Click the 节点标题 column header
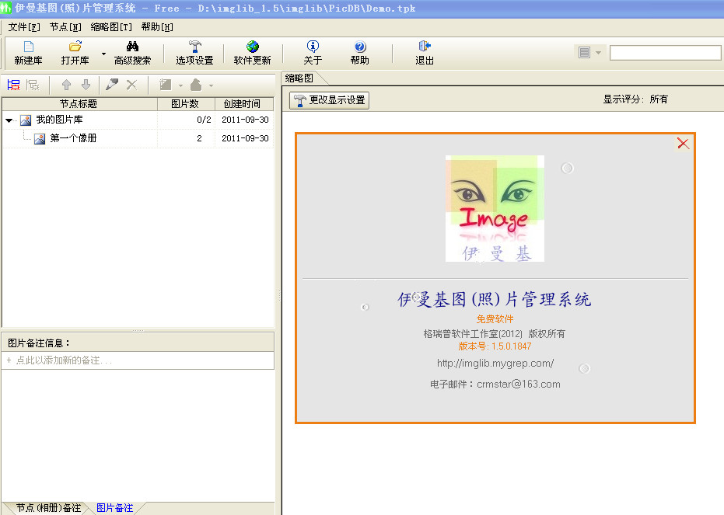The image size is (724, 515). click(79, 104)
